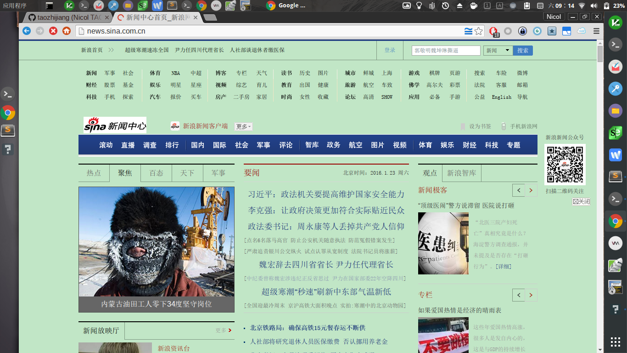The height and width of the screenshot is (353, 627).
Task: Open headline 超级寒潮秒速刷新中东部气温新低
Action: tap(326, 291)
